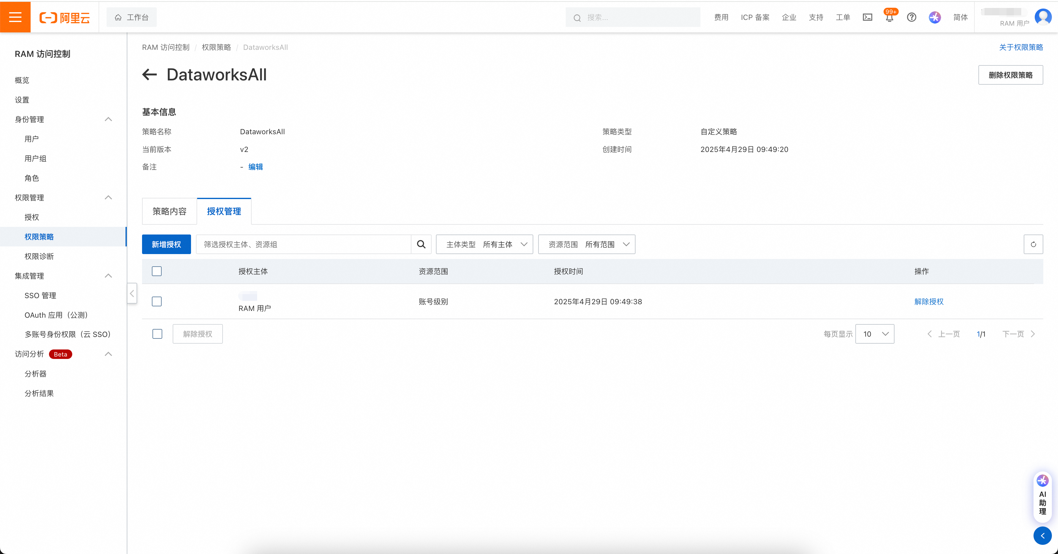The height and width of the screenshot is (554, 1058).
Task: Open the orange hamburger main menu
Action: [15, 17]
